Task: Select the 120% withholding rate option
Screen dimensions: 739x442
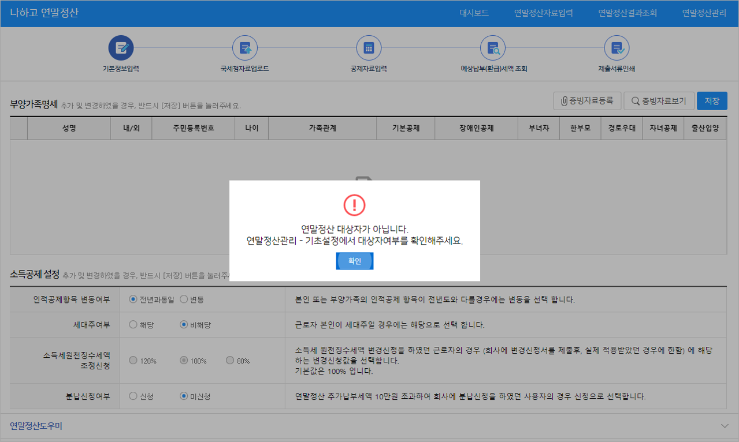Action: coord(133,361)
